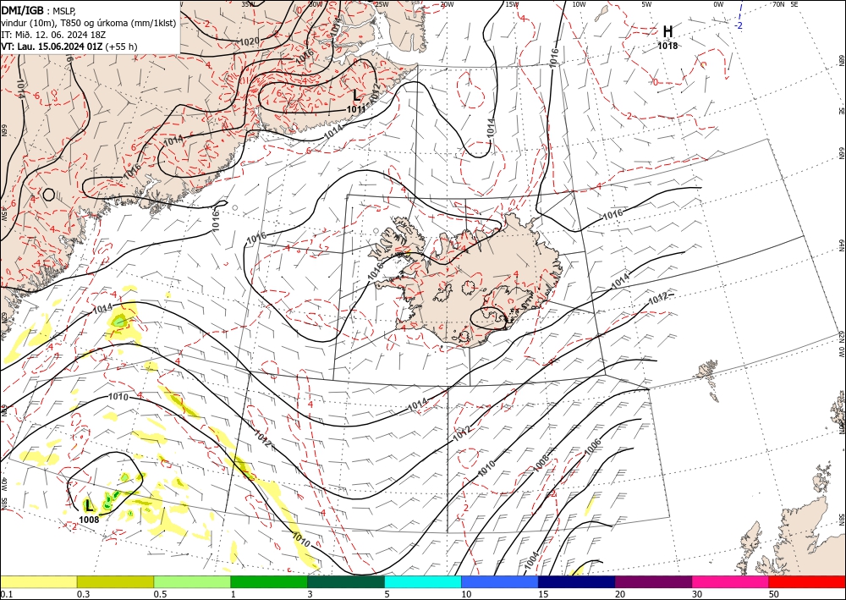Screen dimensions: 846x600
Task: Click the blue '-2' temperature label
Action: click(x=739, y=25)
